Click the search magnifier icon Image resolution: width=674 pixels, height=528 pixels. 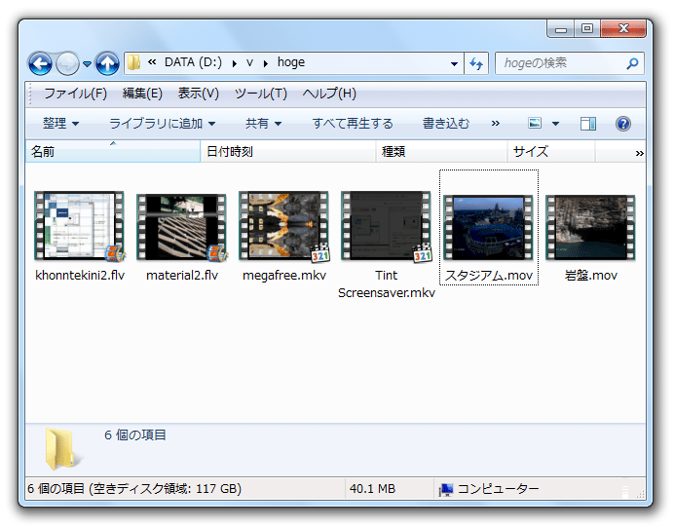click(x=632, y=63)
